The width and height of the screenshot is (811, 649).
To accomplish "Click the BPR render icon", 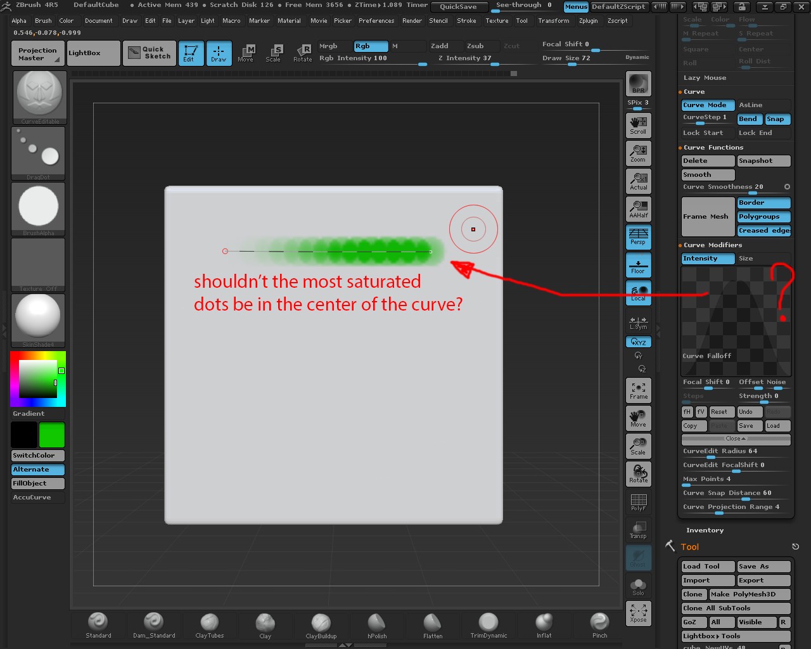I will click(638, 84).
